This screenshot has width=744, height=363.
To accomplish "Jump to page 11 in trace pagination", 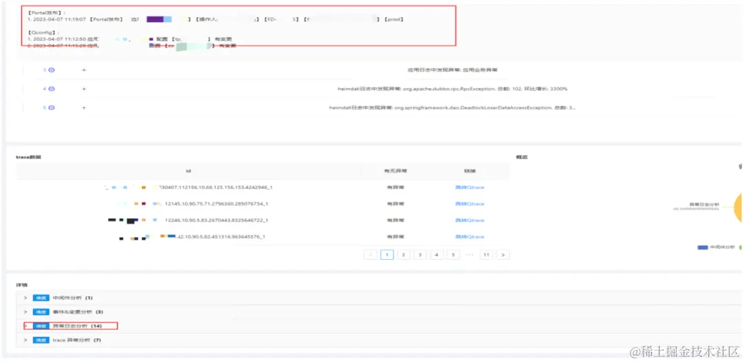I will (x=486, y=254).
